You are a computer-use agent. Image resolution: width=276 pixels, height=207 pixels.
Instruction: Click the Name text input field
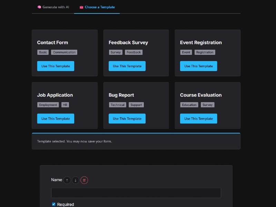click(x=136, y=193)
